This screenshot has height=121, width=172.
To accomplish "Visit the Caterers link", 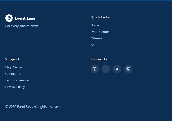I will (x=96, y=38).
